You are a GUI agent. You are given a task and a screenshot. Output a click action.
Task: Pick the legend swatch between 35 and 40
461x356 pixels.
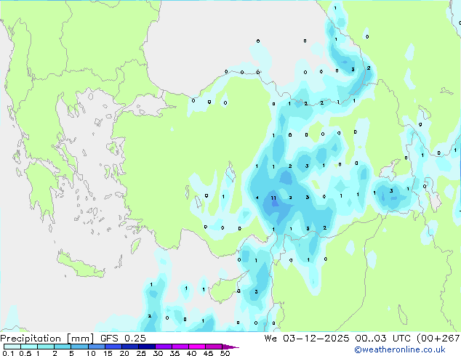pyautogui.click(x=180, y=347)
